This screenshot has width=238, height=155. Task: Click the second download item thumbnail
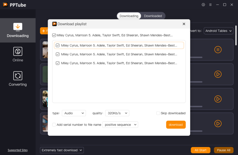tap(45, 74)
